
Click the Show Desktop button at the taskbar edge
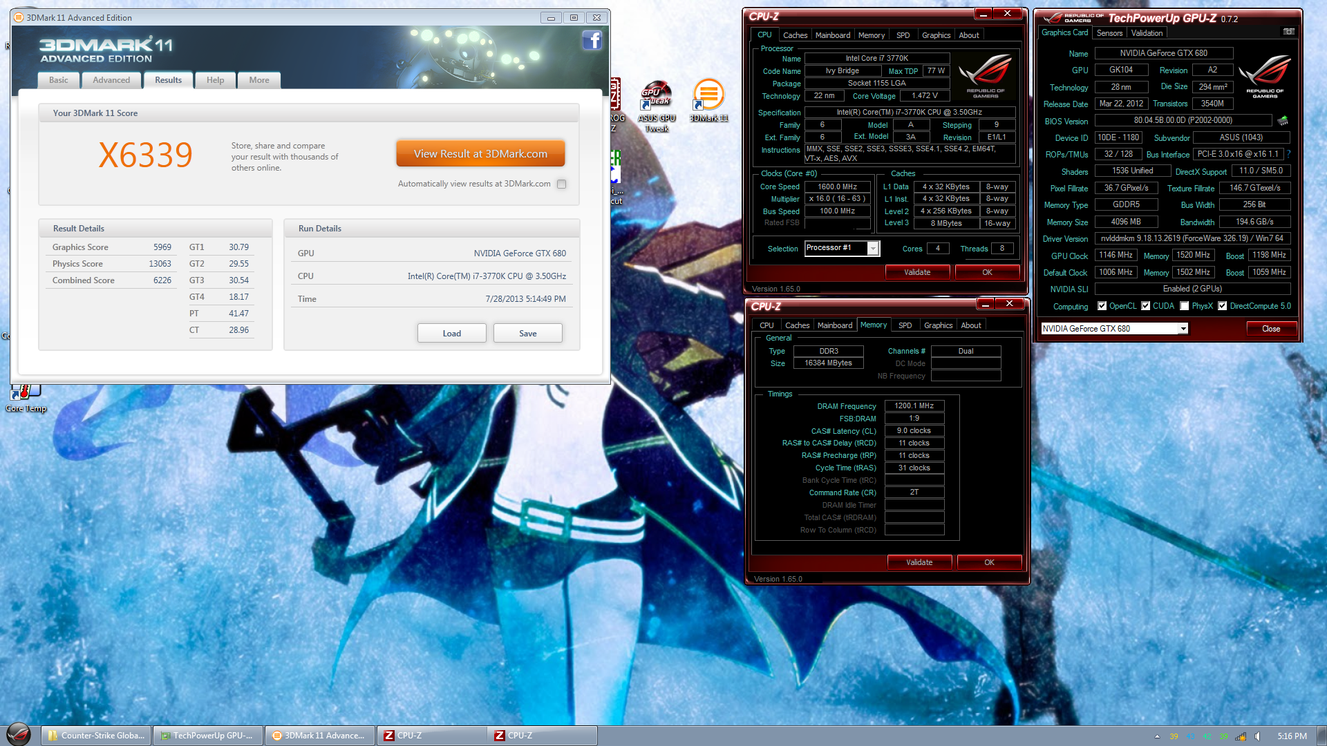tap(1321, 736)
